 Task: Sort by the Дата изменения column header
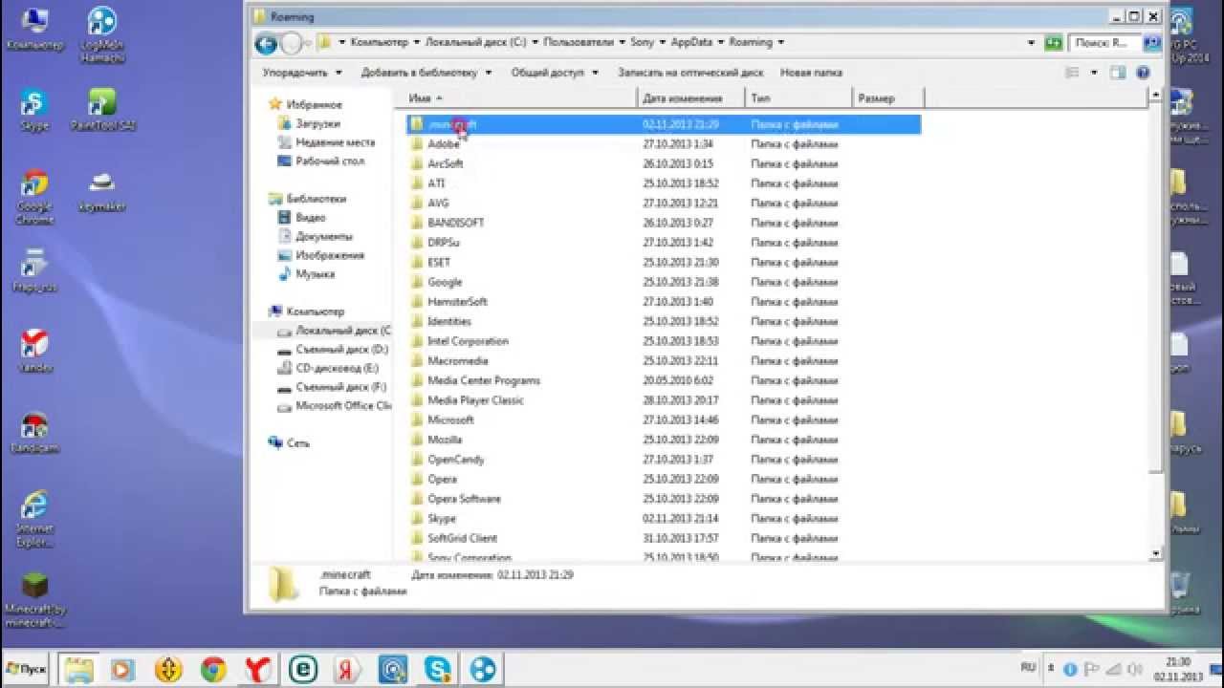tap(691, 98)
